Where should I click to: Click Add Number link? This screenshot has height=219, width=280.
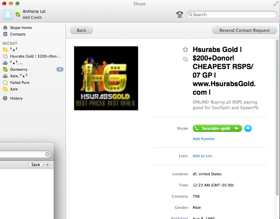[x=204, y=139]
